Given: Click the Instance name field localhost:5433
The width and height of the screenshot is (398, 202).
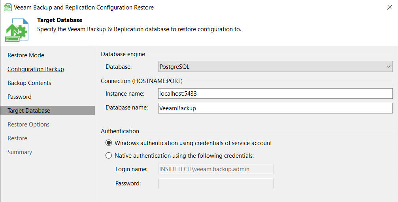Looking at the screenshot, I should click(x=275, y=93).
